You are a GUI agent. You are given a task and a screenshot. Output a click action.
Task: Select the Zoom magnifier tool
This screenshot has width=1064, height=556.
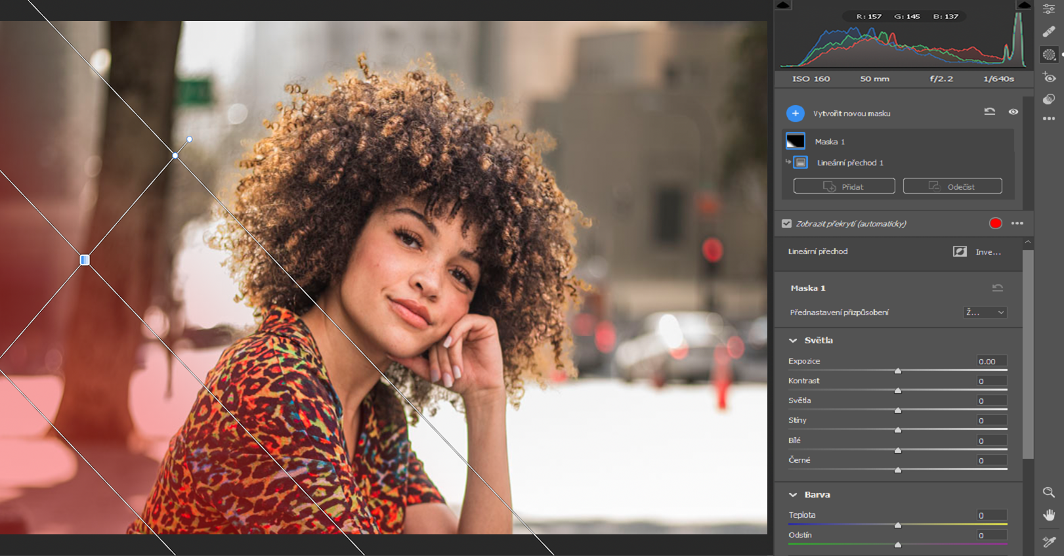[x=1049, y=492]
